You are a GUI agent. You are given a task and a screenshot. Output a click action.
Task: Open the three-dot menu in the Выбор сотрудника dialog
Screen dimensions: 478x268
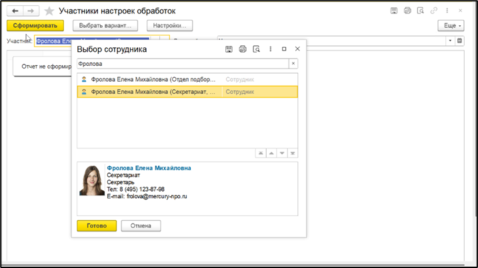coord(271,49)
